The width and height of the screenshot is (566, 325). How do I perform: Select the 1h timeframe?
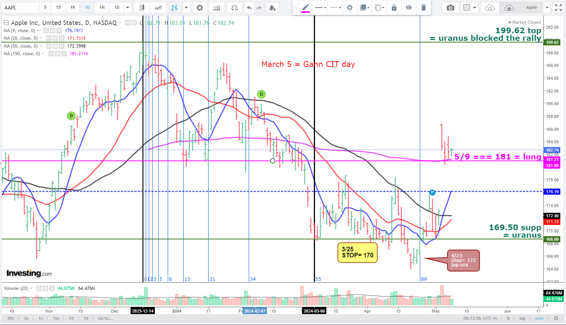[73, 8]
